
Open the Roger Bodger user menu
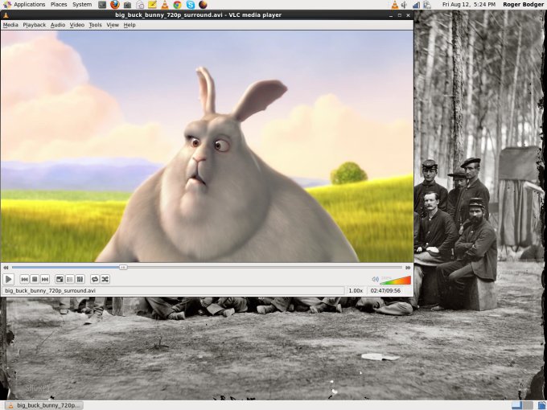click(x=524, y=5)
